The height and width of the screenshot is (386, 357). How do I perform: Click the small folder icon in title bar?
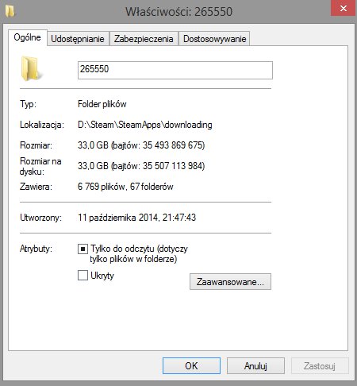click(x=10, y=11)
